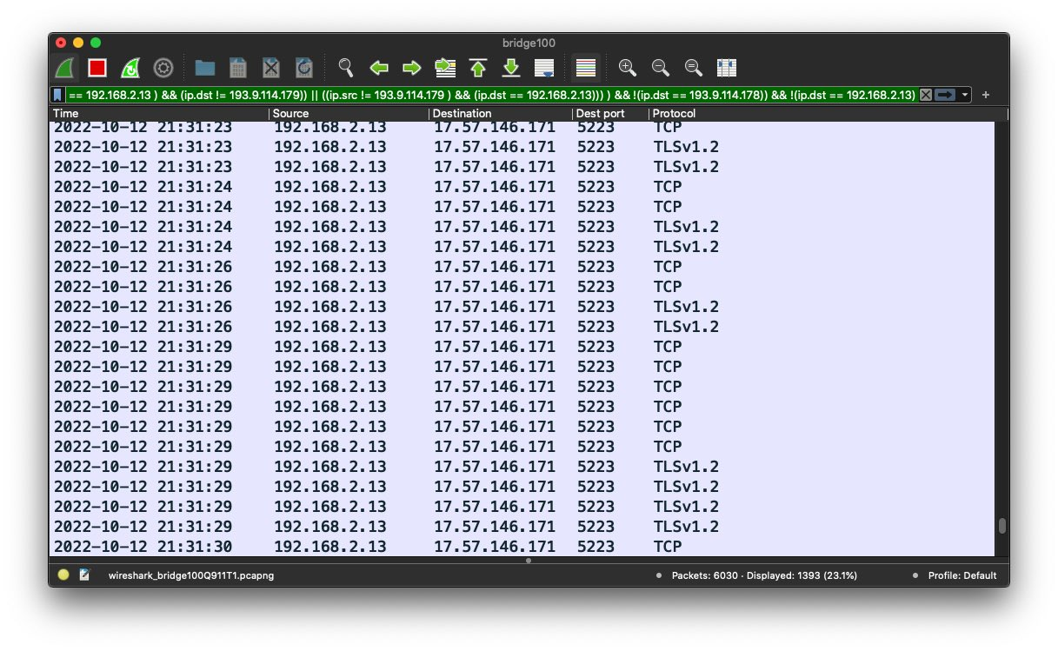
Task: Toggle packet list colorization
Action: (x=586, y=68)
